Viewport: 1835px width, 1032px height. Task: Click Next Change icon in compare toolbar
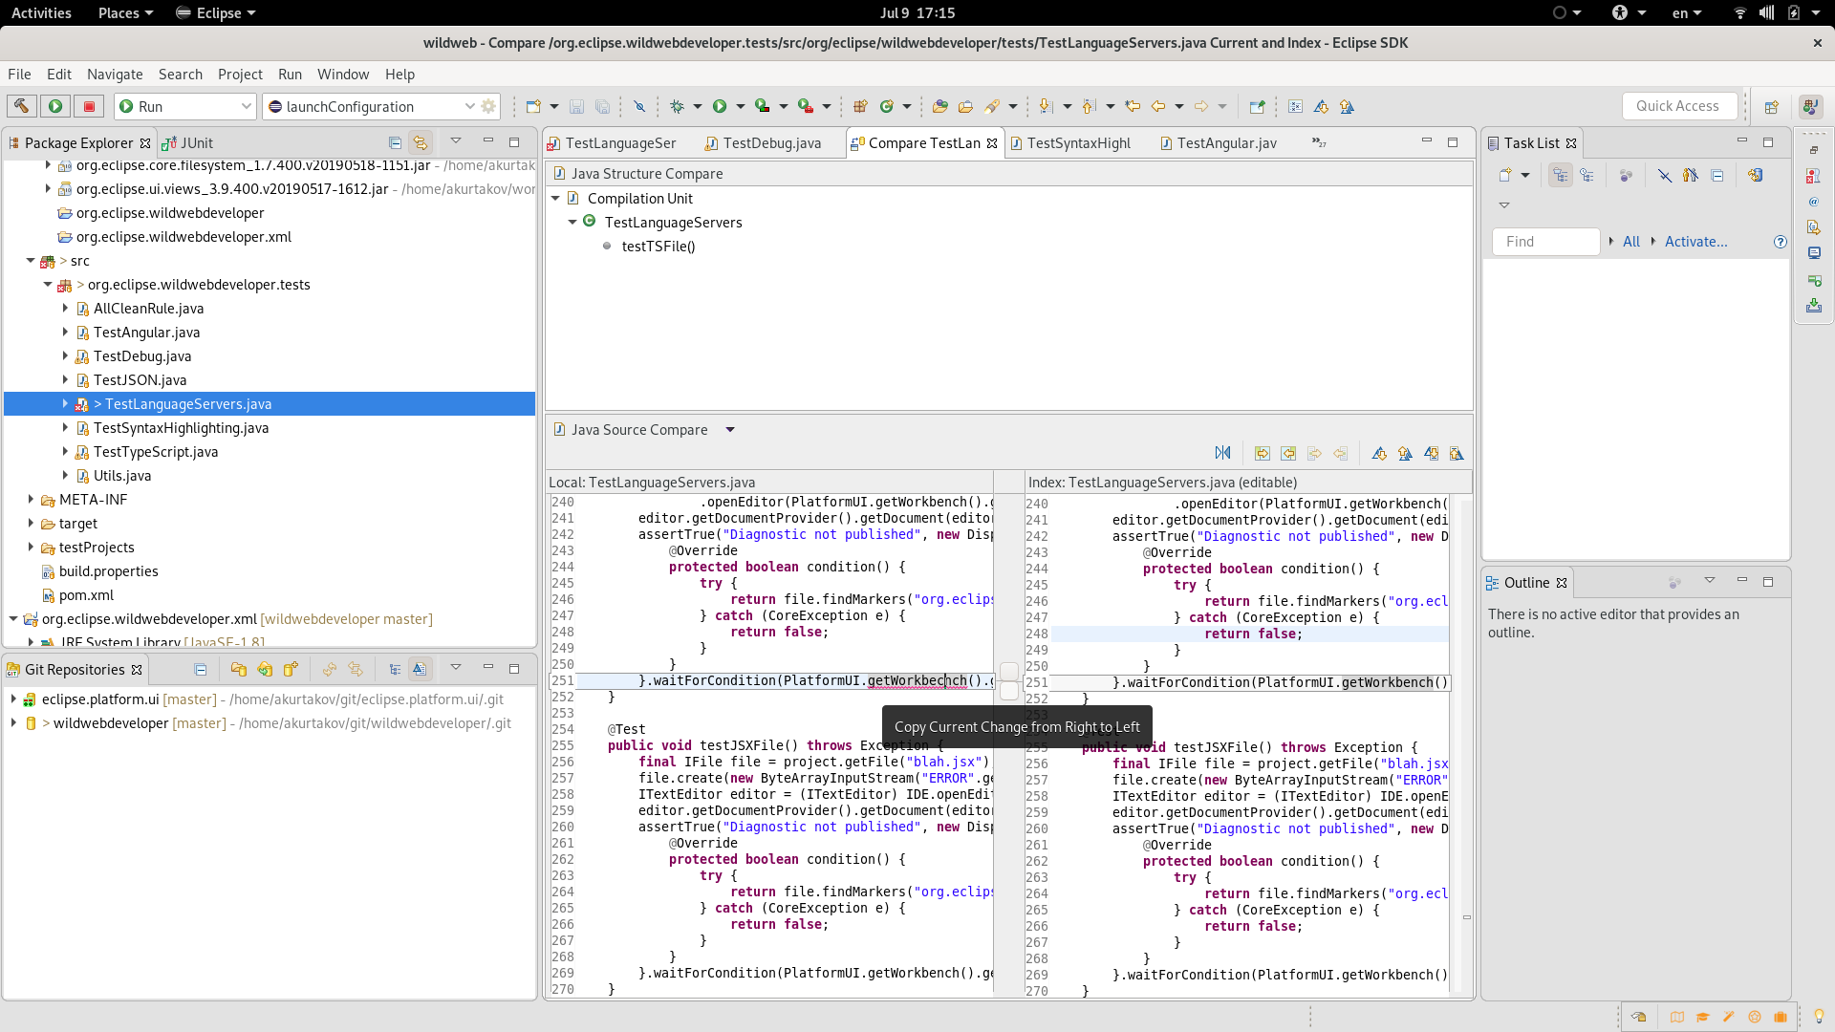tap(1431, 453)
